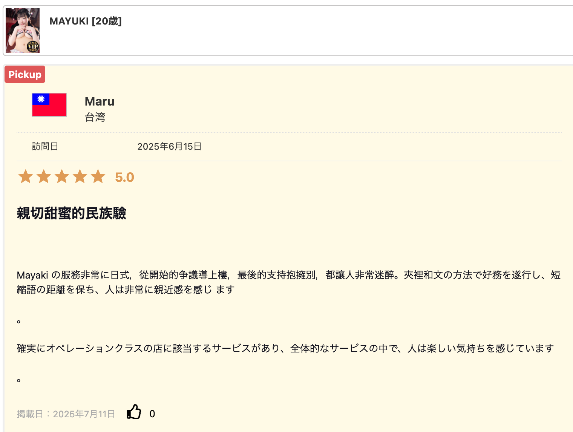573x432 pixels.
Task: Click the MAYUKI [20歳] name link
Action: tap(86, 21)
